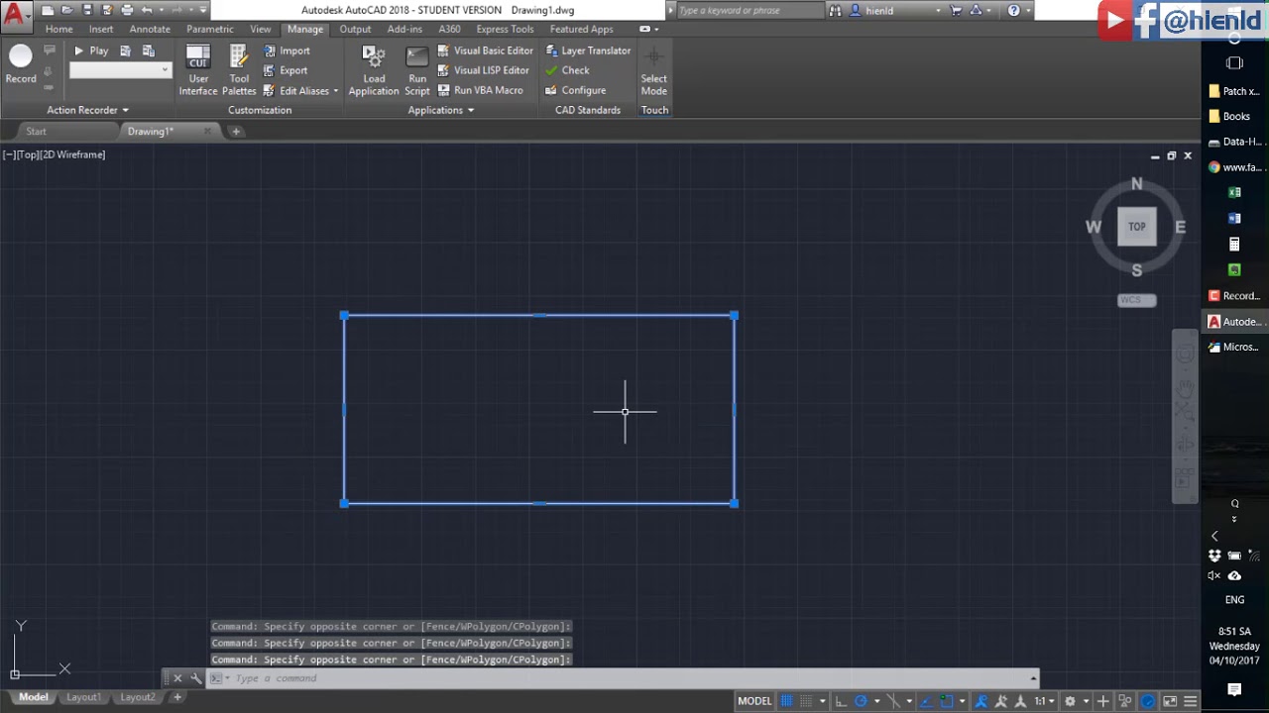This screenshot has width=1269, height=713.
Task: Open Visual Basic Editor
Action: (x=485, y=51)
